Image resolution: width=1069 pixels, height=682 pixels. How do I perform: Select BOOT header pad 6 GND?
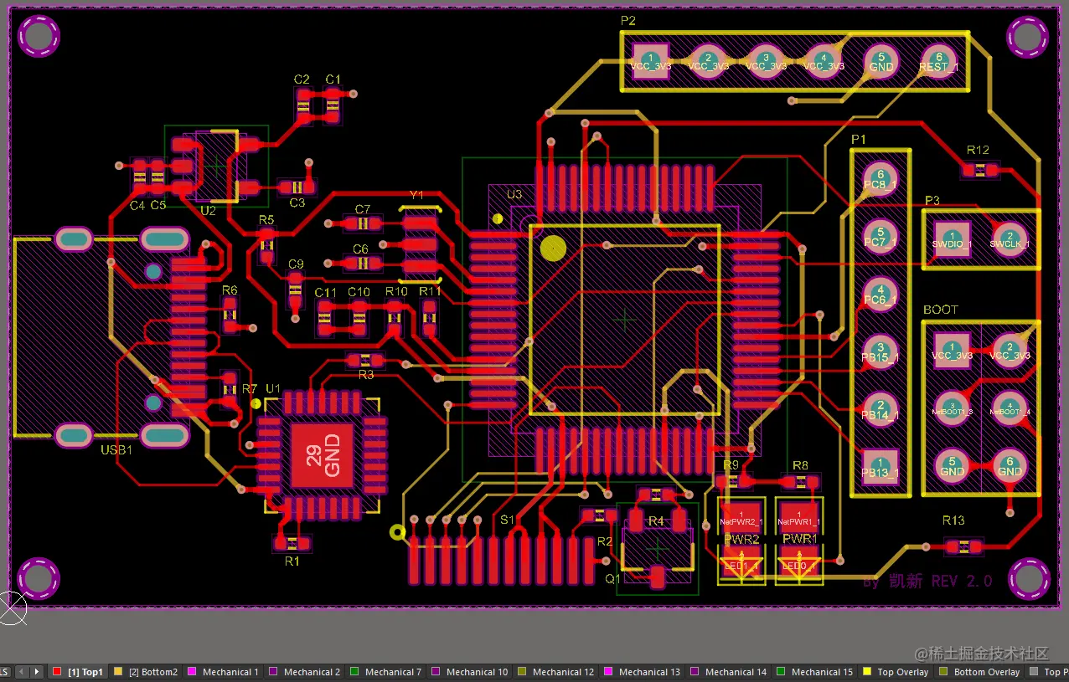click(1010, 466)
